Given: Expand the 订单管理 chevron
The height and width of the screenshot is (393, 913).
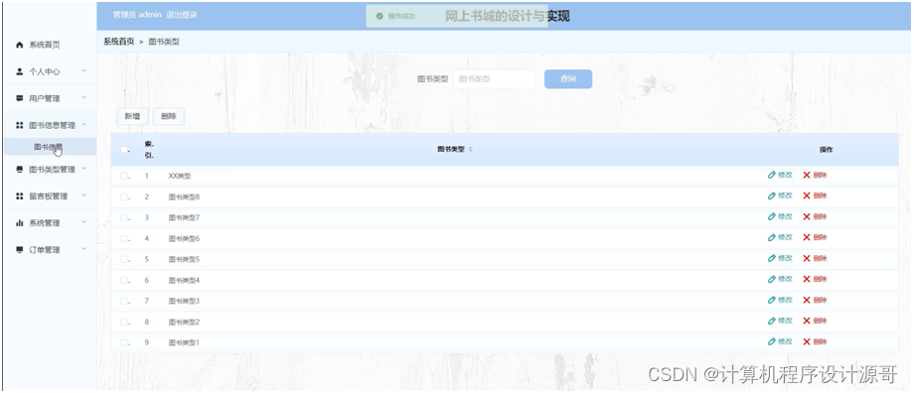Looking at the screenshot, I should pyautogui.click(x=83, y=249).
